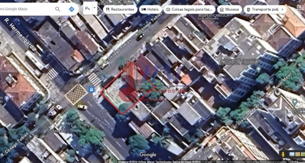Open directions with the blue arrow icon

[72, 9]
